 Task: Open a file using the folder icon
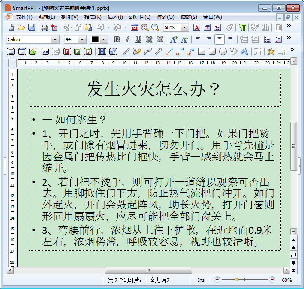point(21,27)
